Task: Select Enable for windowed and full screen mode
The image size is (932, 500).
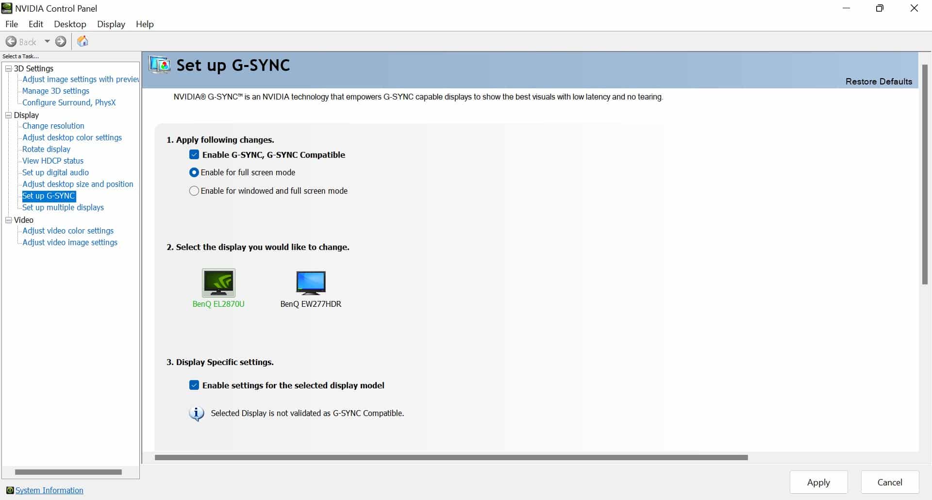Action: 194,191
